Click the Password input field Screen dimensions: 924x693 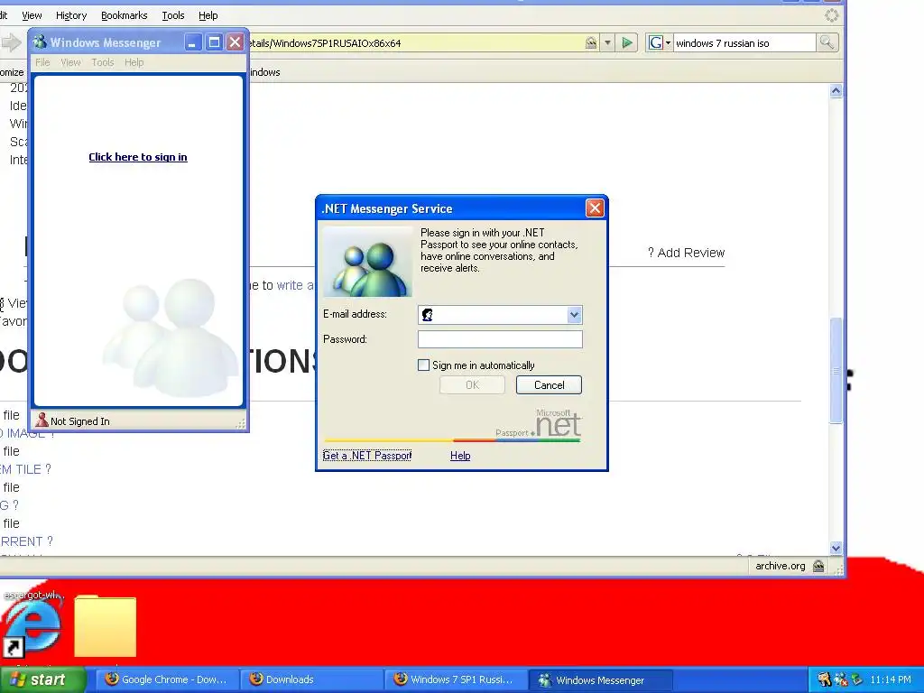[x=500, y=339]
